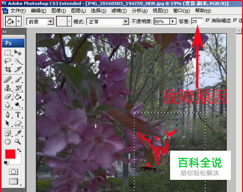Toggle Quick Mask mode
The height and width of the screenshot is (192, 243).
(14, 172)
